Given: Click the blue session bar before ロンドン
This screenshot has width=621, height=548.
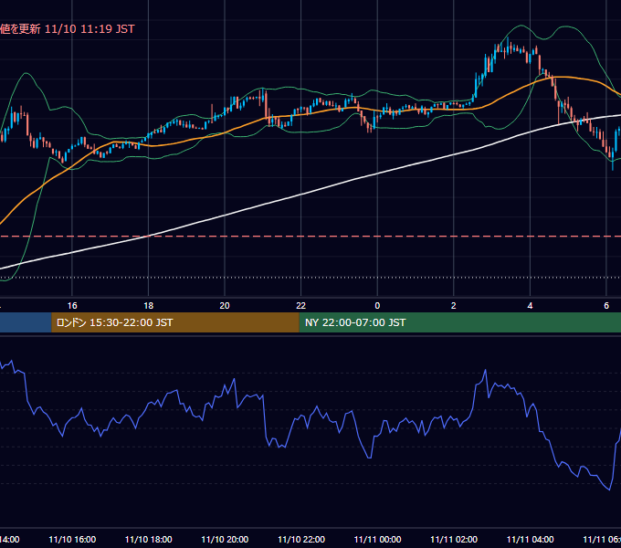Looking at the screenshot, I should (x=26, y=322).
